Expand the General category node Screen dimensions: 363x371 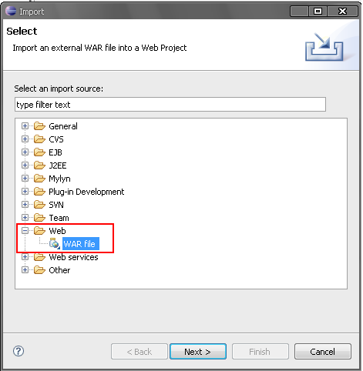(25, 126)
